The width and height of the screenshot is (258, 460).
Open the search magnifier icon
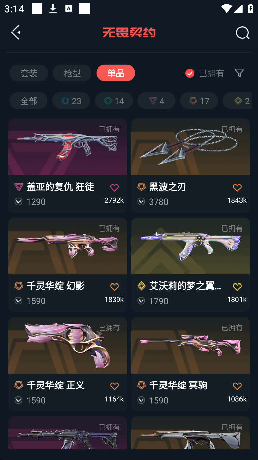(243, 33)
